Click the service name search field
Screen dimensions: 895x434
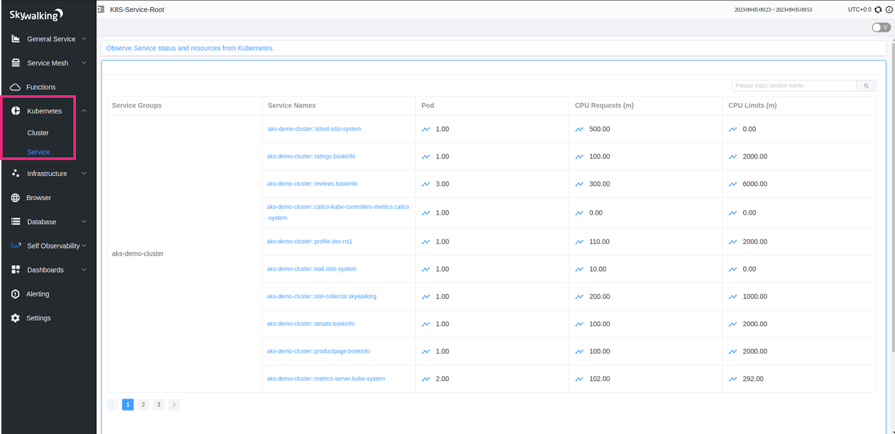click(x=793, y=86)
